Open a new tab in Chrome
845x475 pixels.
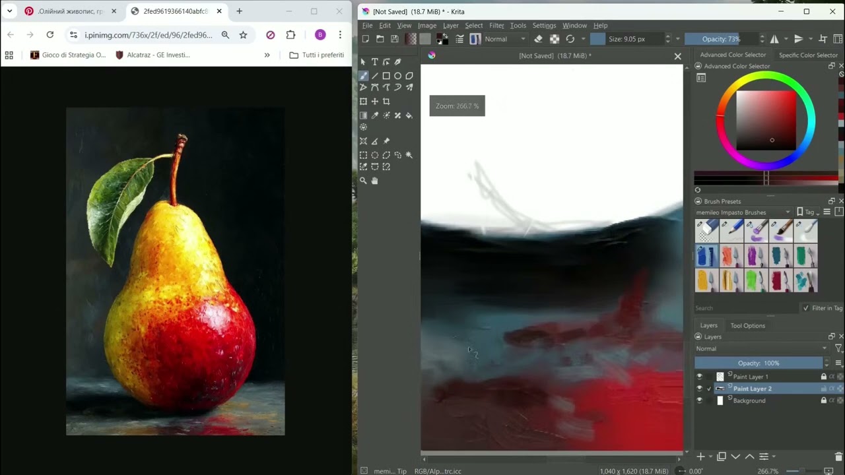[x=239, y=11]
